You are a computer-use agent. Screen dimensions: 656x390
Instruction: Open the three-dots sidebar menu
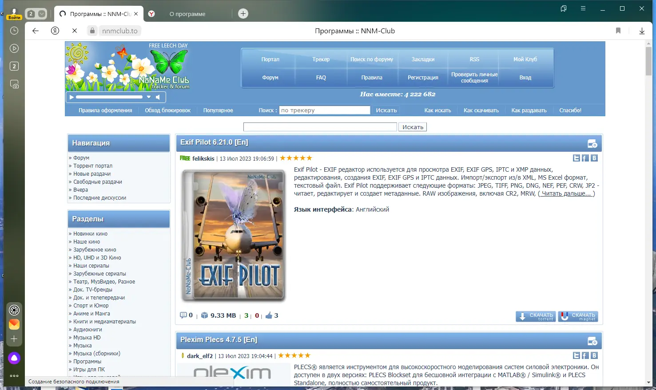click(x=14, y=376)
